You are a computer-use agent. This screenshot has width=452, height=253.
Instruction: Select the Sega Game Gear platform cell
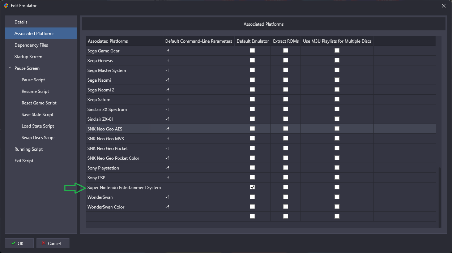point(124,51)
